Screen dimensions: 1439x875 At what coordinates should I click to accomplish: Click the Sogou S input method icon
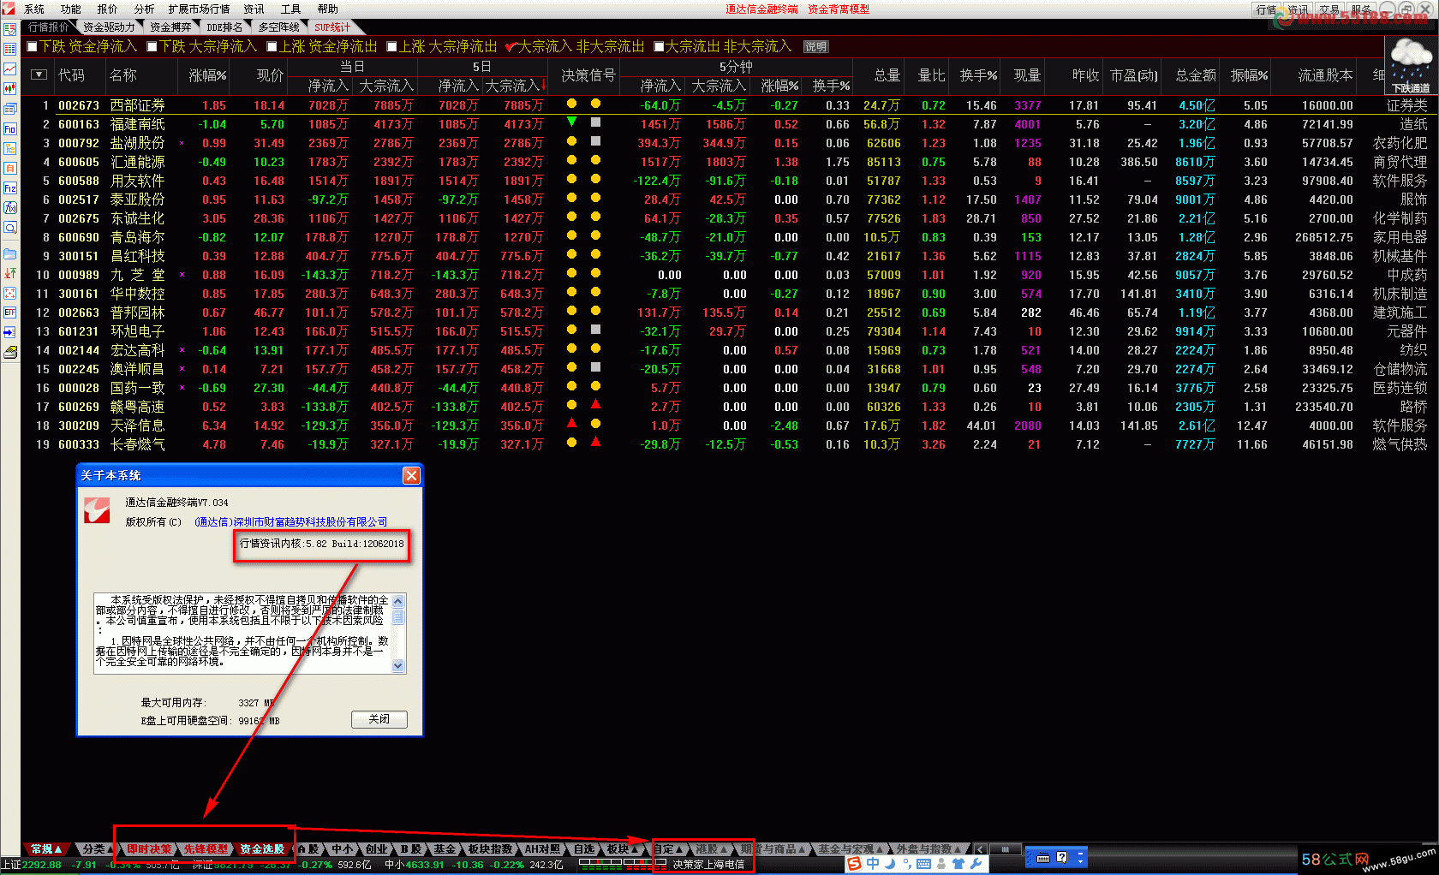click(x=854, y=863)
